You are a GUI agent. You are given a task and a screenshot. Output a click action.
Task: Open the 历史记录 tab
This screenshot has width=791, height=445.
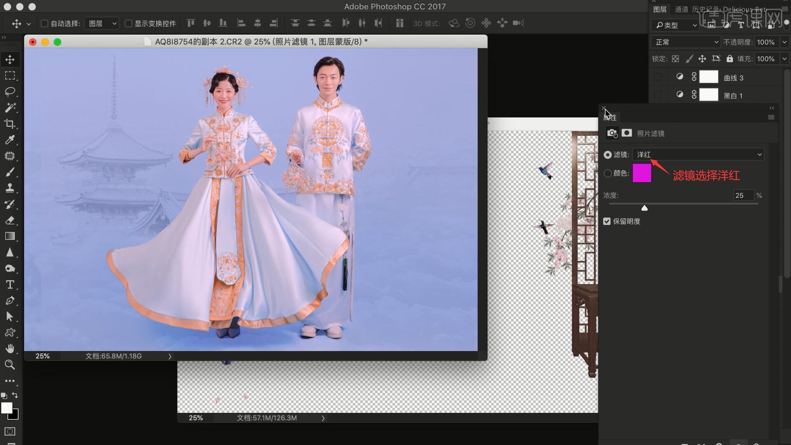(705, 9)
